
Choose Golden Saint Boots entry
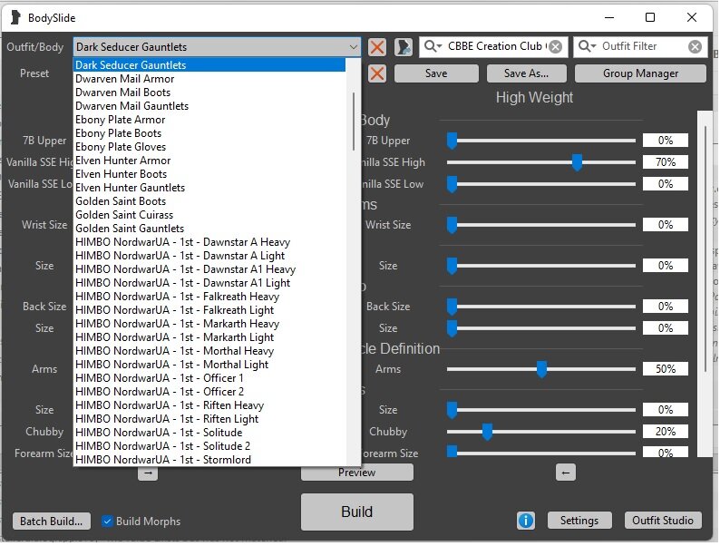tap(209, 201)
